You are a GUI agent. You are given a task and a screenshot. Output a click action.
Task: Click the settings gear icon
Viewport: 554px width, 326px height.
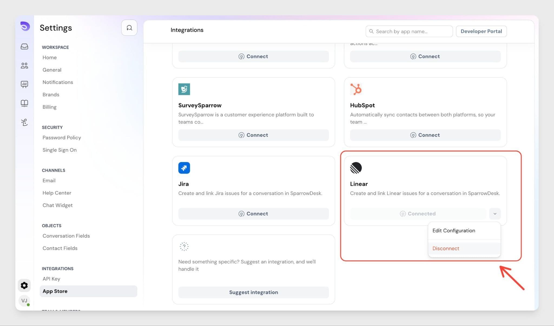coord(24,285)
